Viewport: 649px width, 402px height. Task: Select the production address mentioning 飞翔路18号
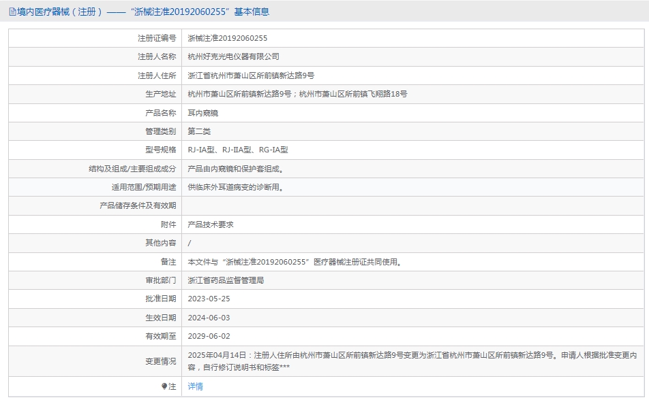297,94
